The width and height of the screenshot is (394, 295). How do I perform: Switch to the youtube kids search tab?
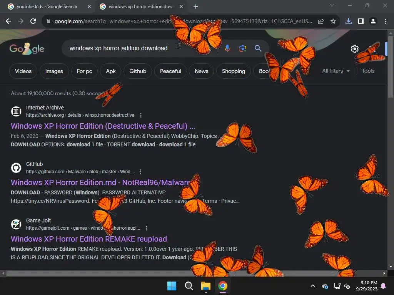tap(47, 7)
